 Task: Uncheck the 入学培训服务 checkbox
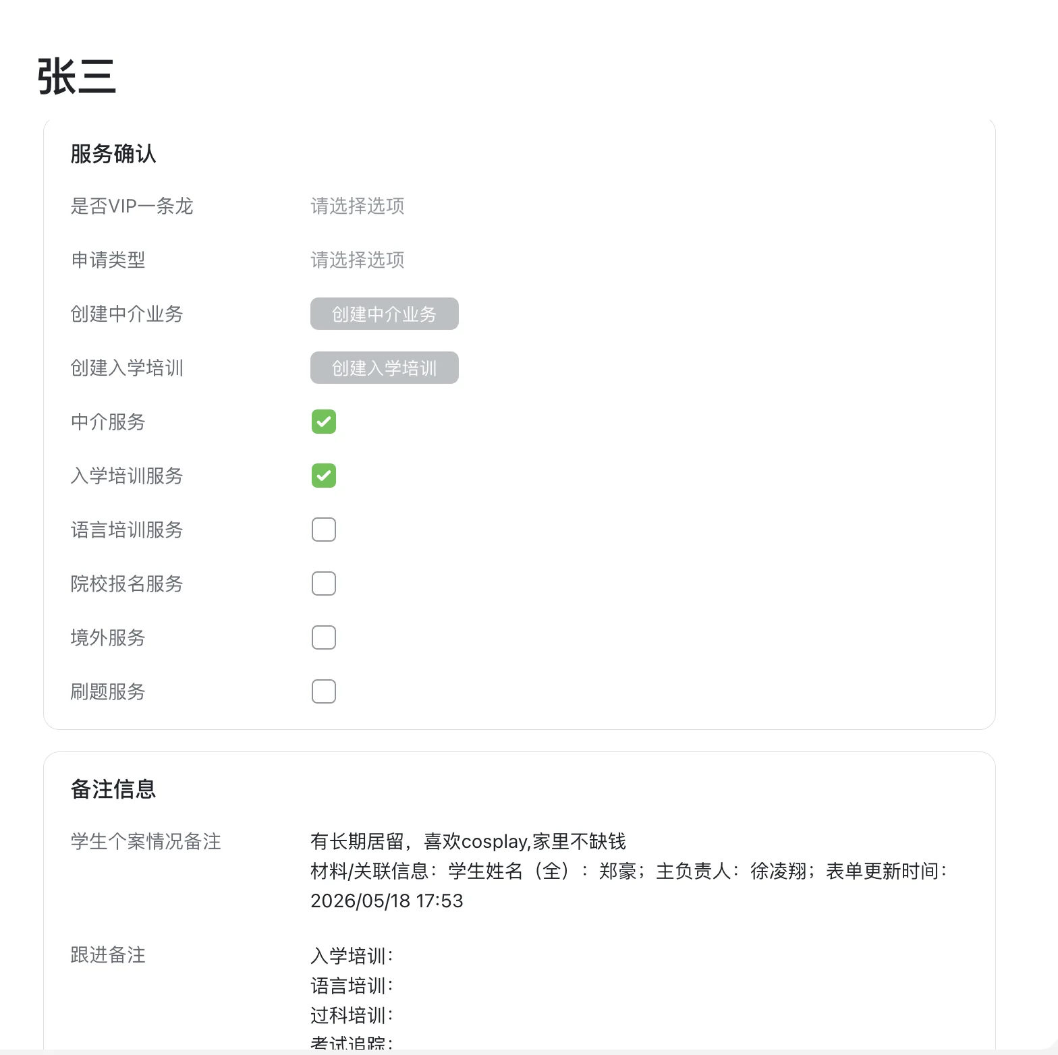tap(324, 476)
